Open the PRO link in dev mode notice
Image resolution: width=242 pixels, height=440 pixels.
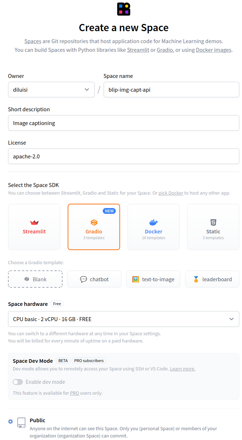pos(75,393)
